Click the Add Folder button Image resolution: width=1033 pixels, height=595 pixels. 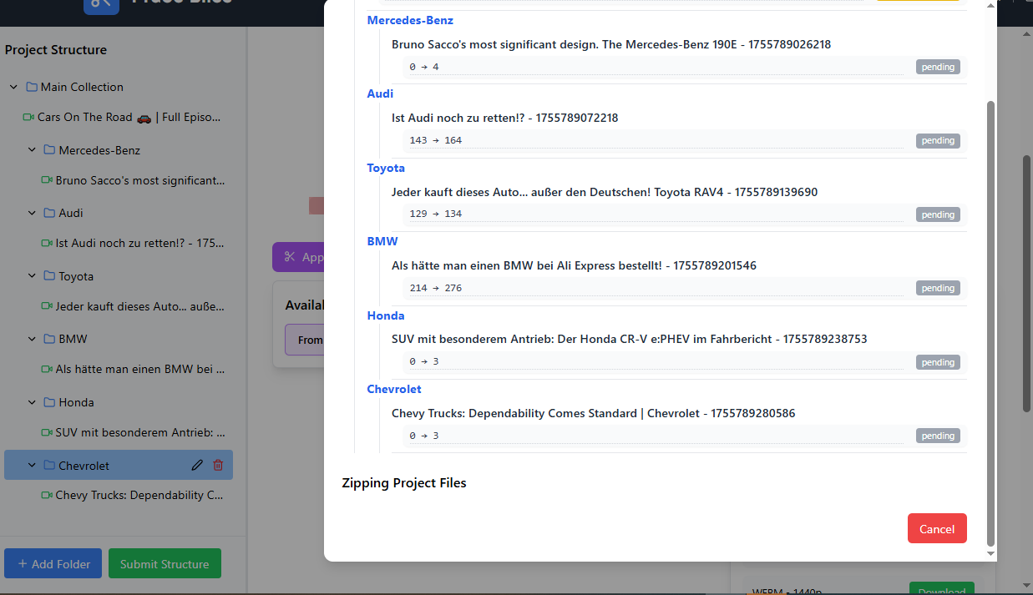53,563
